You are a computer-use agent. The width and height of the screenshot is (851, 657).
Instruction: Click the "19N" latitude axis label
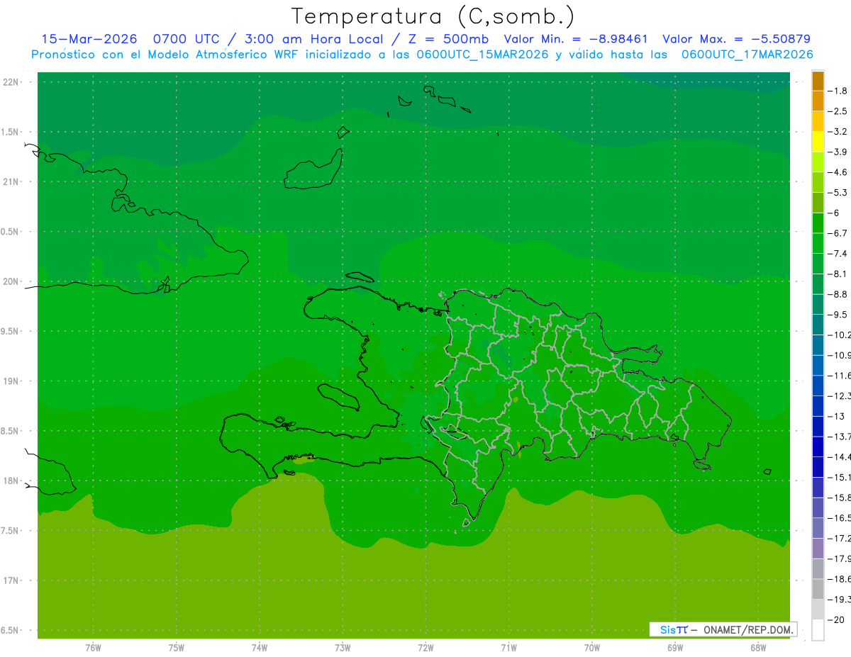point(11,381)
